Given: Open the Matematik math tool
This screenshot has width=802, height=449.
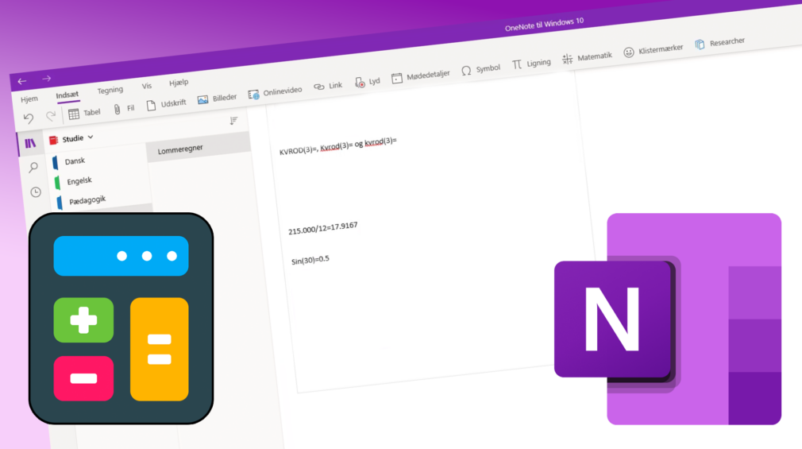Looking at the screenshot, I should click(x=587, y=58).
